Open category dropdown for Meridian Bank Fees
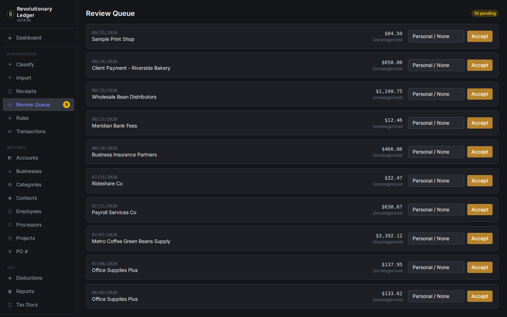The width and height of the screenshot is (507, 317). click(x=436, y=123)
